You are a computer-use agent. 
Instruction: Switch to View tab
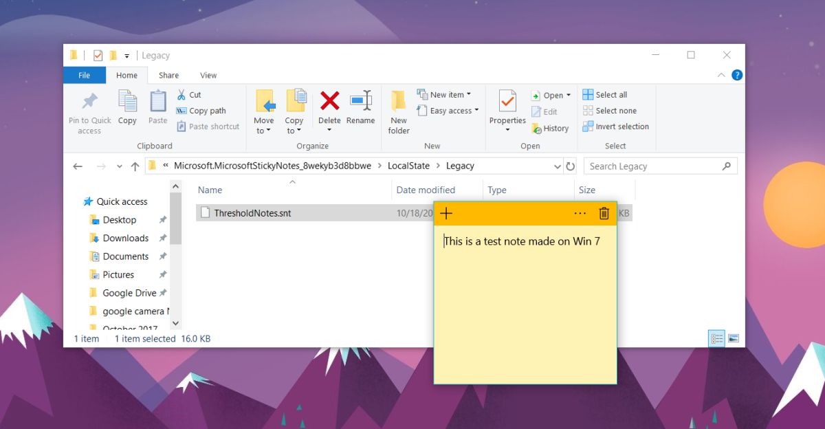(208, 75)
